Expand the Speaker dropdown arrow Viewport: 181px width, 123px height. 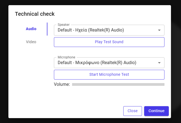tap(159, 30)
